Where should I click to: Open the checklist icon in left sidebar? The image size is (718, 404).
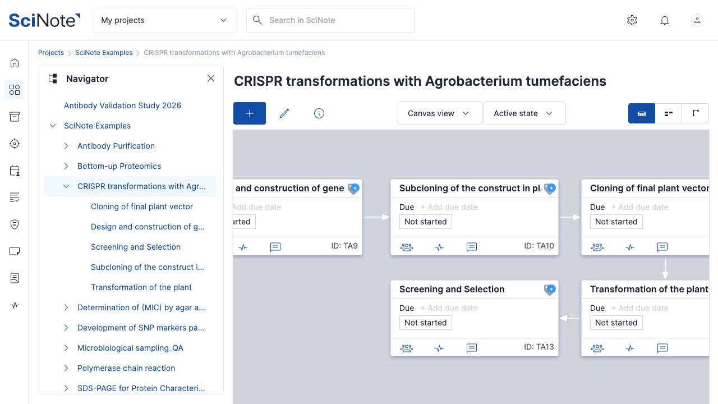tap(15, 198)
